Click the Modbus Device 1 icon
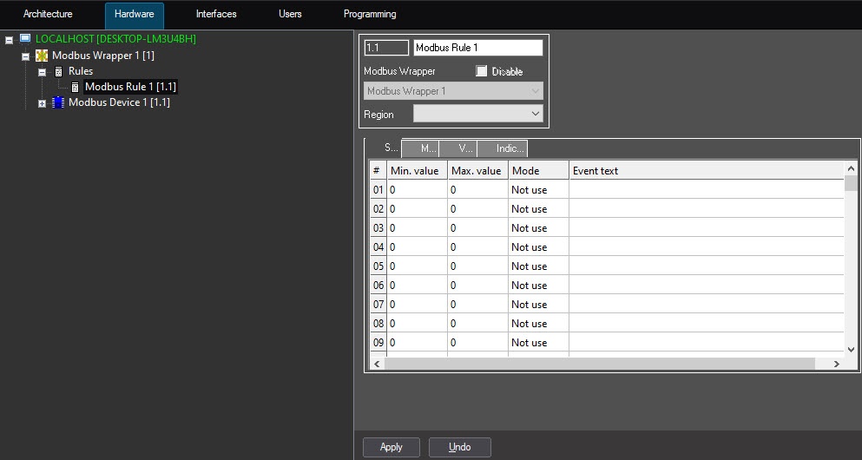 coord(58,102)
